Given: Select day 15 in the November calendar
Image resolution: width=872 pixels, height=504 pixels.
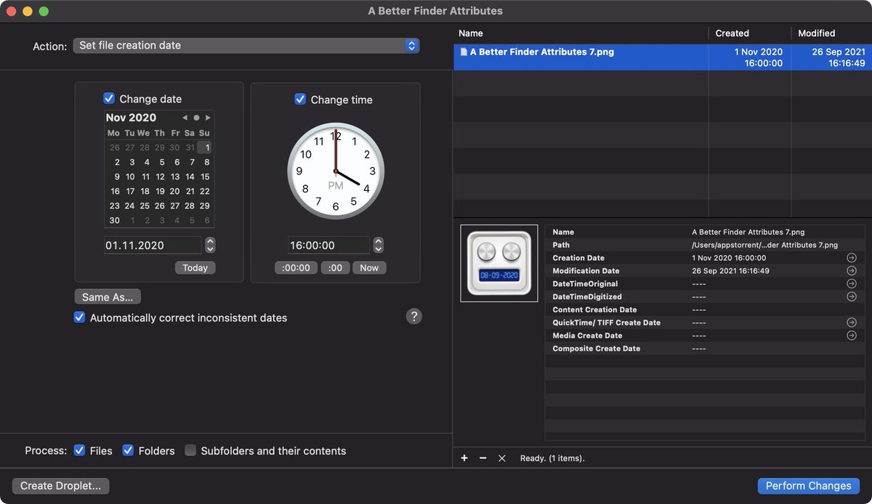Looking at the screenshot, I should pyautogui.click(x=205, y=176).
